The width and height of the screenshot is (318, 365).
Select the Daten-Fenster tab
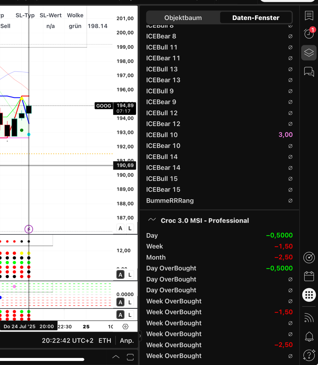(x=256, y=18)
